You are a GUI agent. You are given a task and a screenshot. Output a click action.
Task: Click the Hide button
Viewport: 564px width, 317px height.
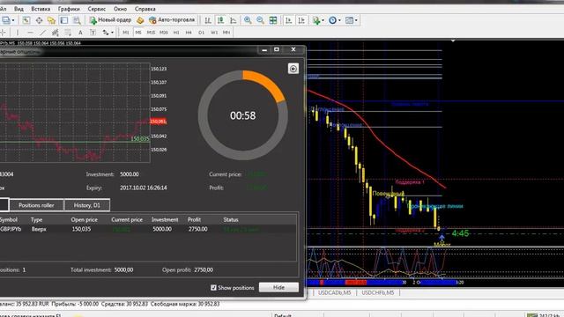(x=278, y=287)
